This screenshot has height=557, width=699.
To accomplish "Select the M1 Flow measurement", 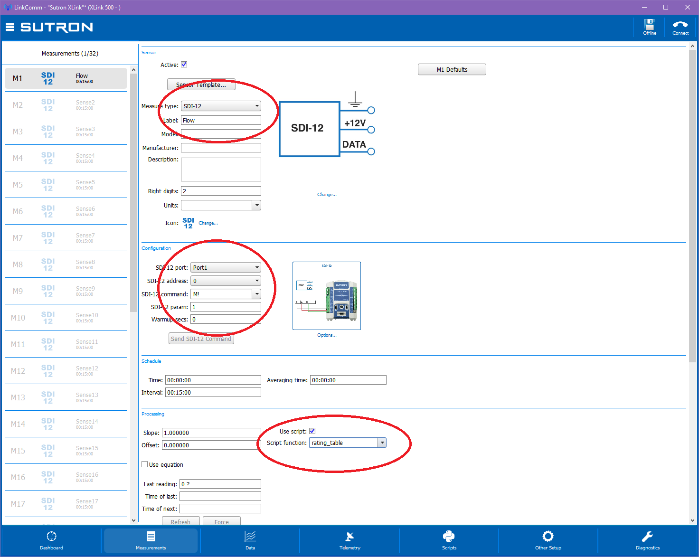I will tap(66, 78).
